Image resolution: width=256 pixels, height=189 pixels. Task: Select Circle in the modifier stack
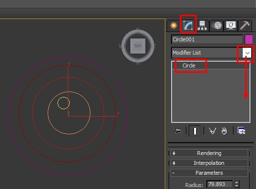click(x=189, y=65)
